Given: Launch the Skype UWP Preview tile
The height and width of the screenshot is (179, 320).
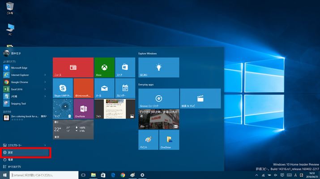Looking at the screenshot, I should [63, 88].
